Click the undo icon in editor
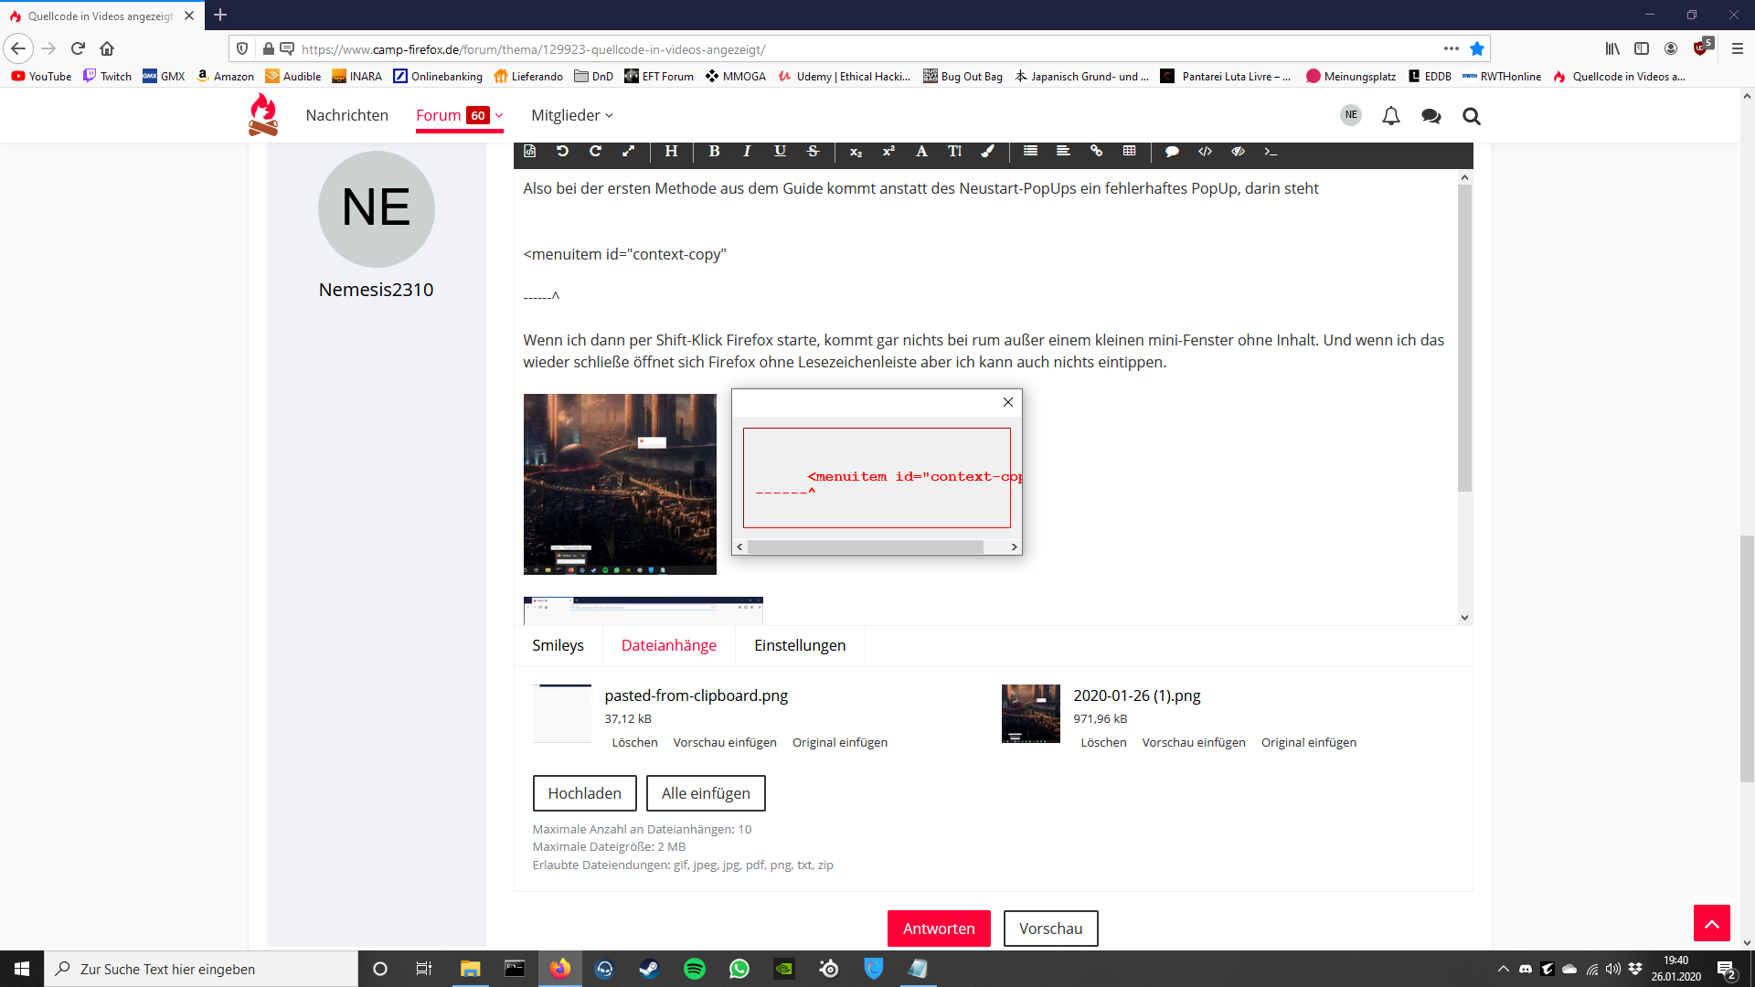This screenshot has height=987, width=1755. 562,152
